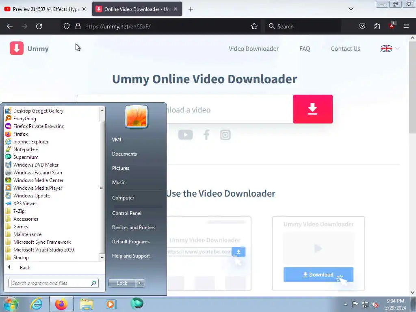The height and width of the screenshot is (312, 416).
Task: Click the red download arrow button
Action: [x=312, y=109]
